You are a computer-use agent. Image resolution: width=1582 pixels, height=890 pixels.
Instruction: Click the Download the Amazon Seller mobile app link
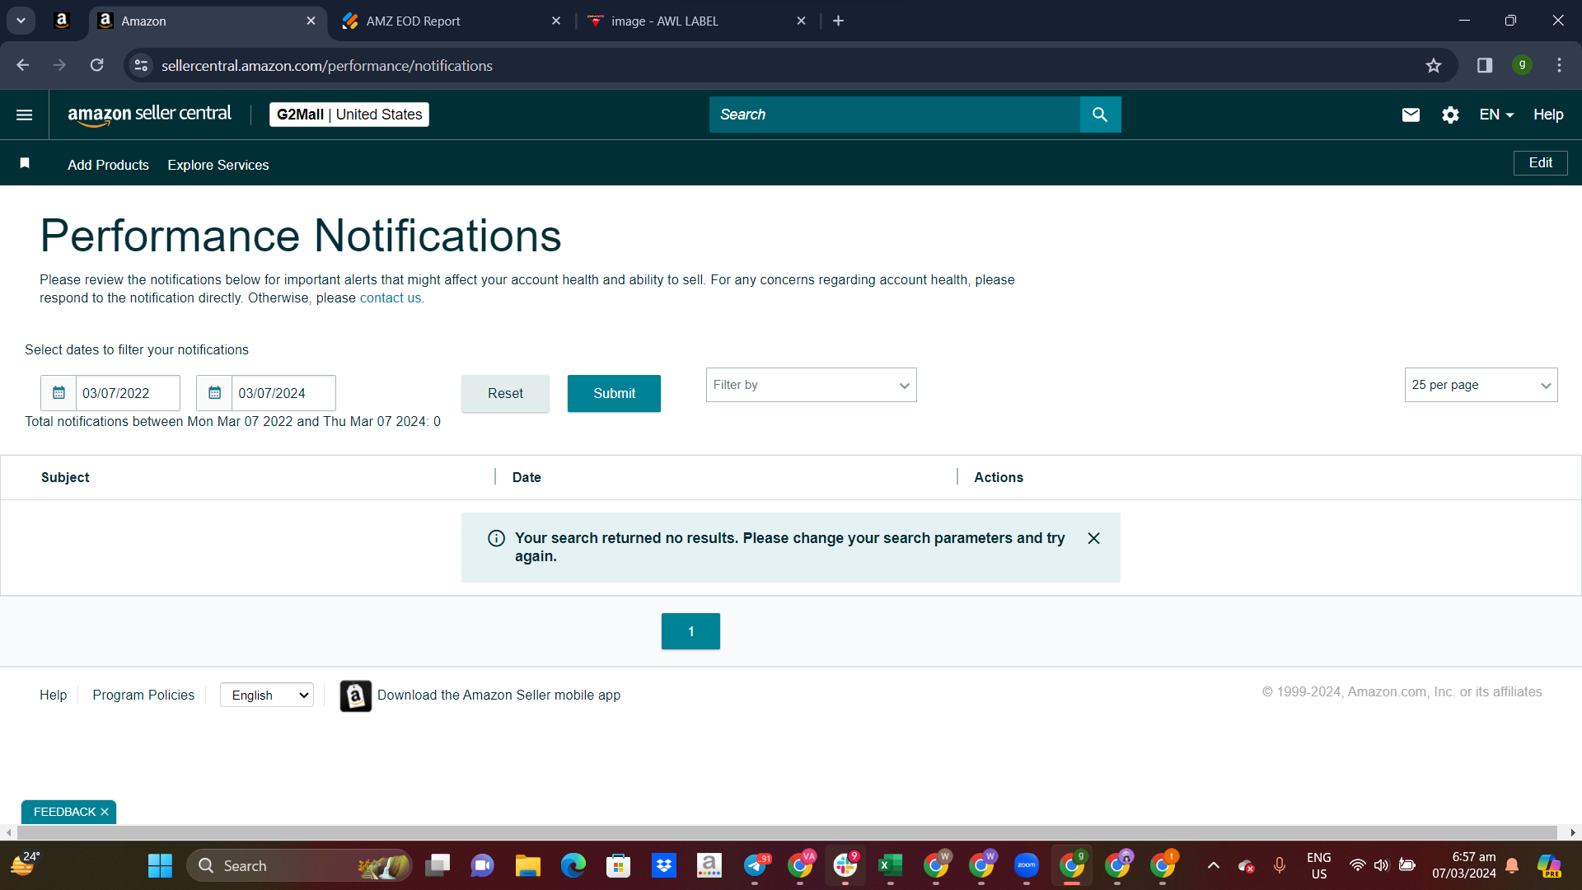tap(498, 695)
